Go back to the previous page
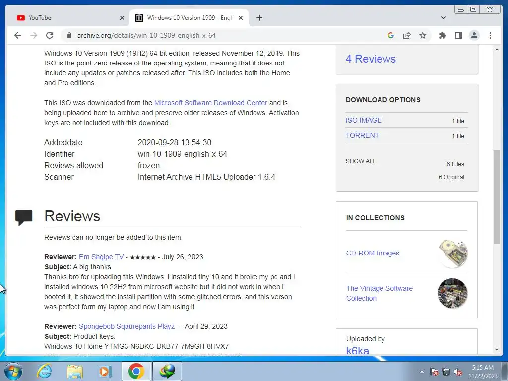The width and height of the screenshot is (508, 381). pos(18,35)
